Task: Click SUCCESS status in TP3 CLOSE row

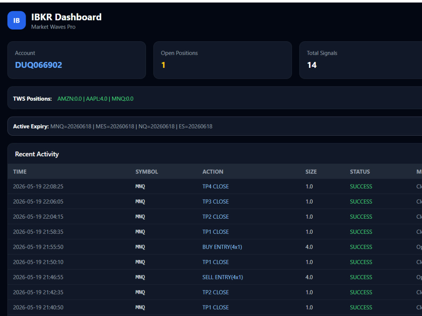Action: [x=361, y=201]
